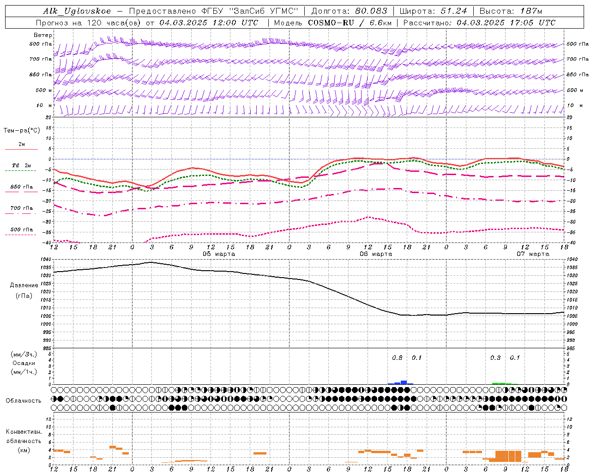Click the 'Облачность' cloudiness row label
This screenshot has width=591, height=473.
coord(24,400)
